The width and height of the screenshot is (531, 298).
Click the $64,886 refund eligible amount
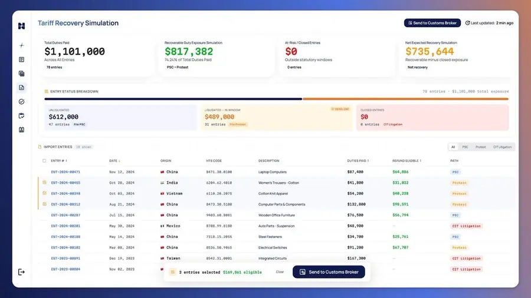[x=400, y=172]
